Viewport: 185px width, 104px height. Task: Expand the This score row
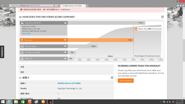click(65, 40)
